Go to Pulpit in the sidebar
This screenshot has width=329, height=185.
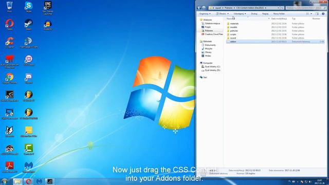[x=208, y=27]
